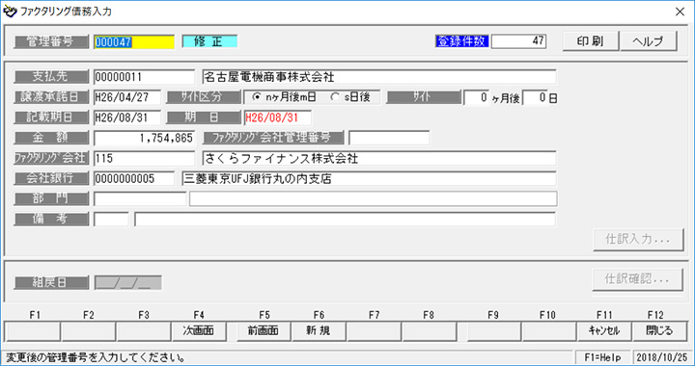Focus the 管理番号 field showing 000047
695x366 pixels.
pos(134,42)
